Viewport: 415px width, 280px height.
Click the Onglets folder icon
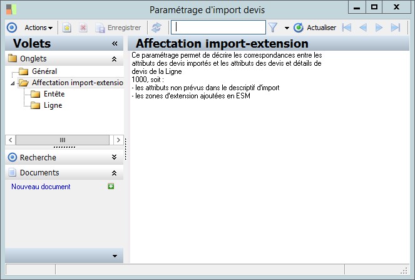pyautogui.click(x=13, y=58)
